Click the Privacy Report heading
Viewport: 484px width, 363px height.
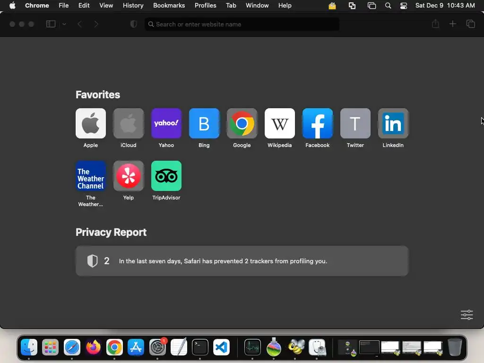coord(111,232)
